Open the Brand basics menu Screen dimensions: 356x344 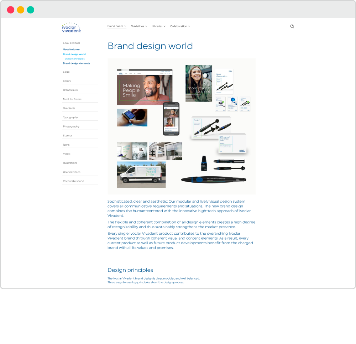(x=117, y=26)
